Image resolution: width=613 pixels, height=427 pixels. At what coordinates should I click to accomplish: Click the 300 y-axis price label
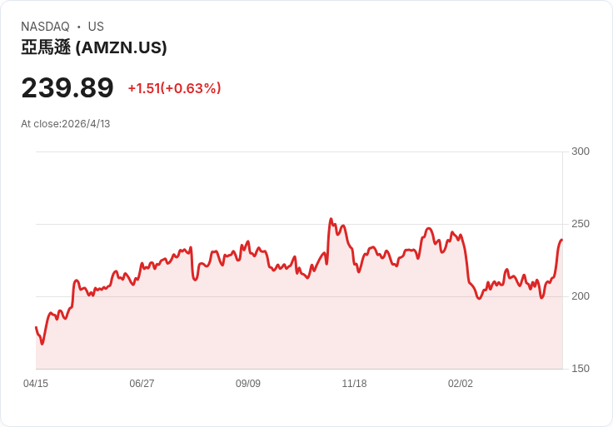[580, 151]
